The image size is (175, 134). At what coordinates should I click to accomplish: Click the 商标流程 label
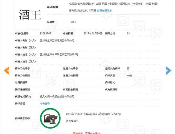pyautogui.click(x=20, y=104)
